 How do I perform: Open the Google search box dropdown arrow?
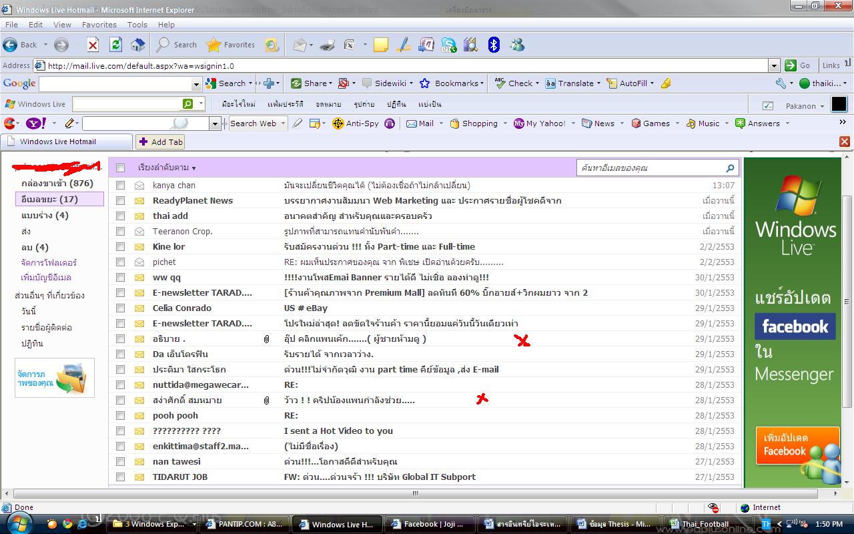[x=196, y=84]
